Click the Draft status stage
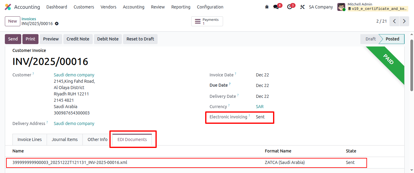 tap(370, 39)
